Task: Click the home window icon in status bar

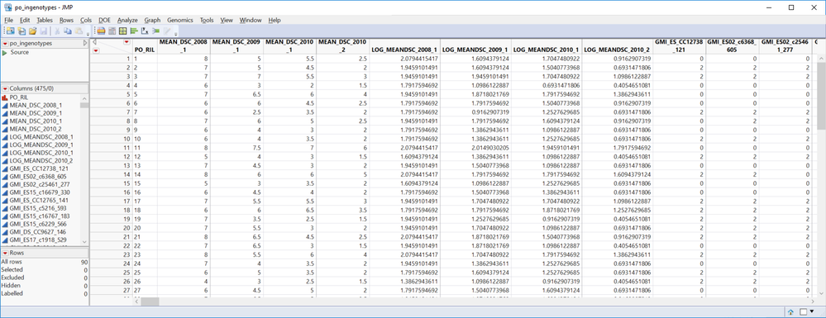Action: [791, 311]
